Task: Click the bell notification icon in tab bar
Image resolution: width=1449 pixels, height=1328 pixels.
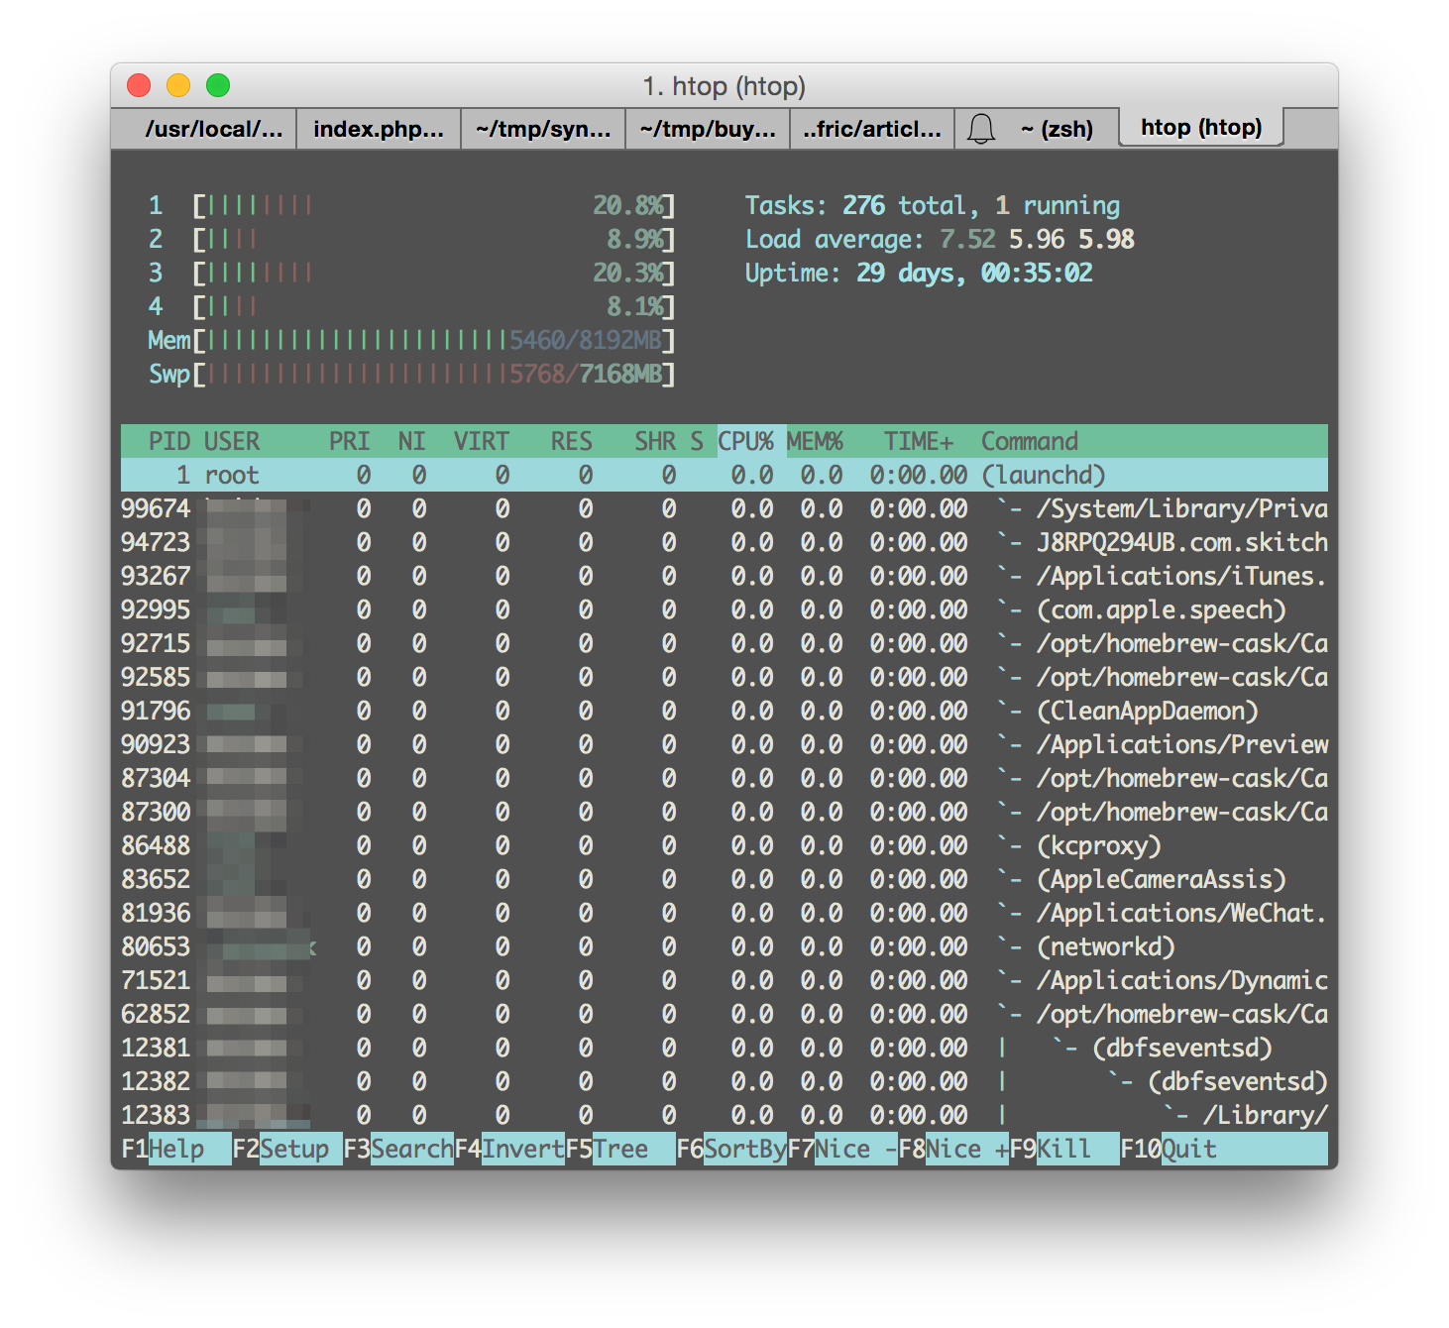Action: [x=982, y=128]
